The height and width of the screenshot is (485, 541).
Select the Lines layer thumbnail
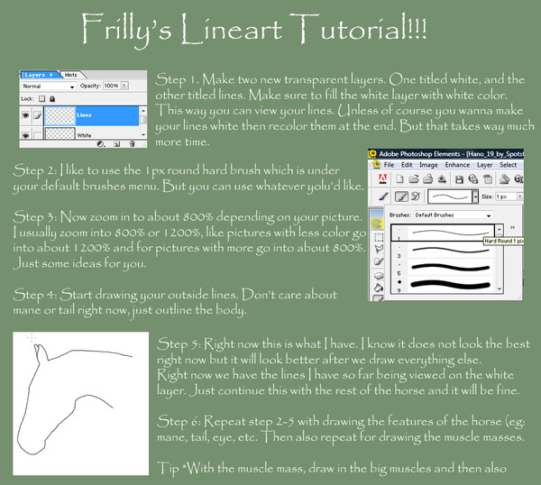[60, 115]
